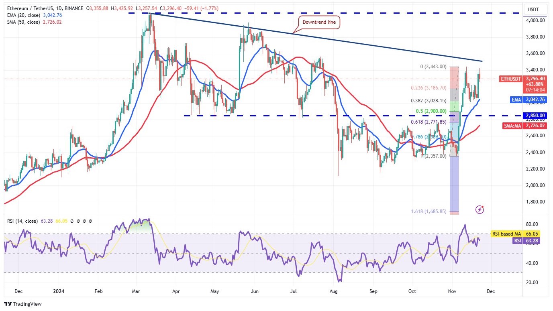This screenshot has width=553, height=311.
Task: Click the Downtrend line callout label
Action: [319, 22]
